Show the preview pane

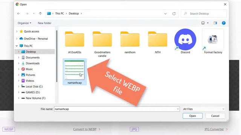pos(215,23)
